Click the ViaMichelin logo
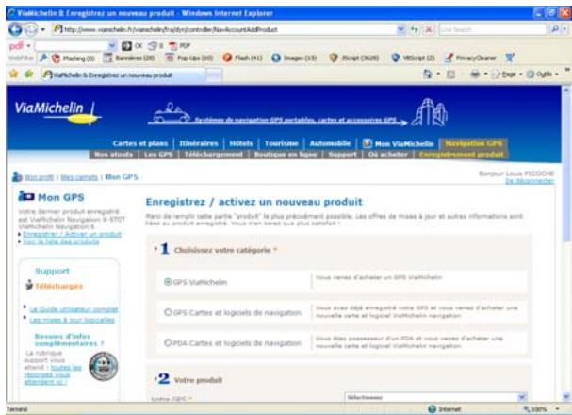 coord(57,112)
